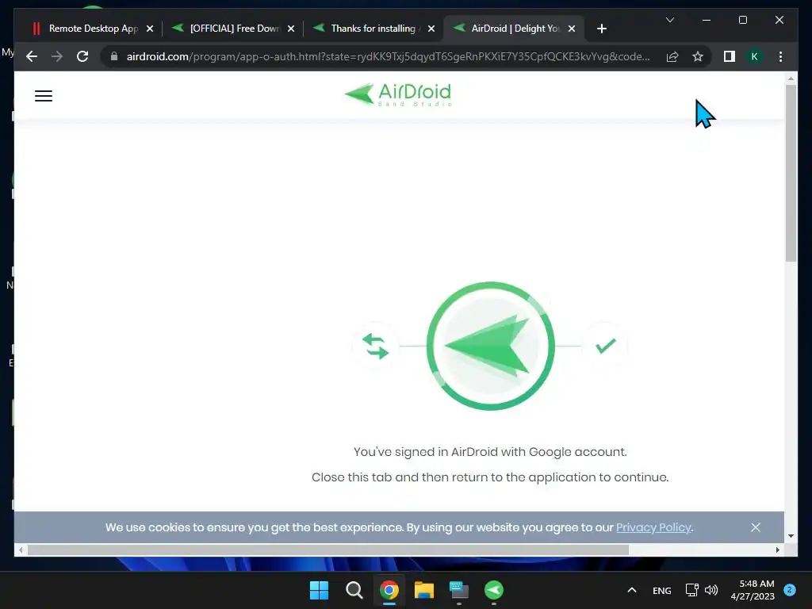The height and width of the screenshot is (609, 812).
Task: Maximize the Chrome window
Action: click(742, 20)
